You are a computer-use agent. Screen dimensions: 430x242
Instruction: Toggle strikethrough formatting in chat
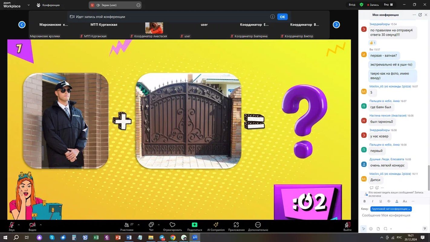tap(389, 201)
